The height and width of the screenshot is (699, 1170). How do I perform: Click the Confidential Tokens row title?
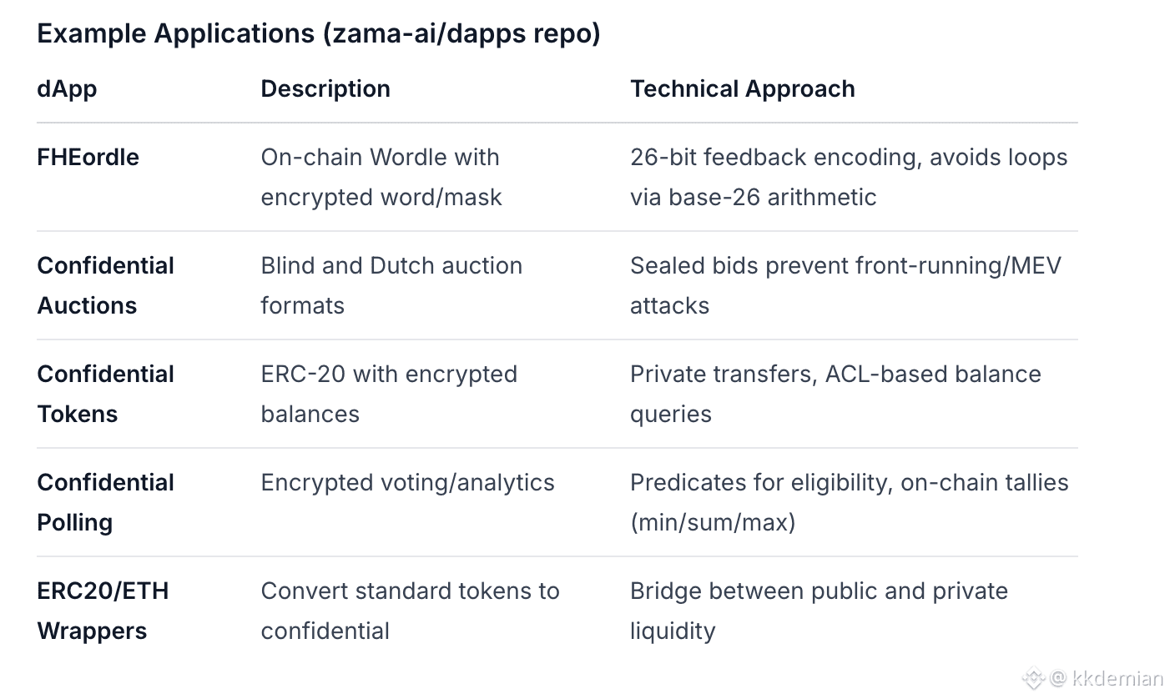106,394
